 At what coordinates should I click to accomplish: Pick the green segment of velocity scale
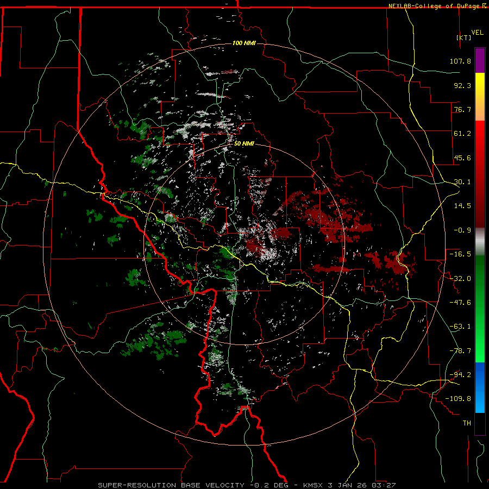480,309
